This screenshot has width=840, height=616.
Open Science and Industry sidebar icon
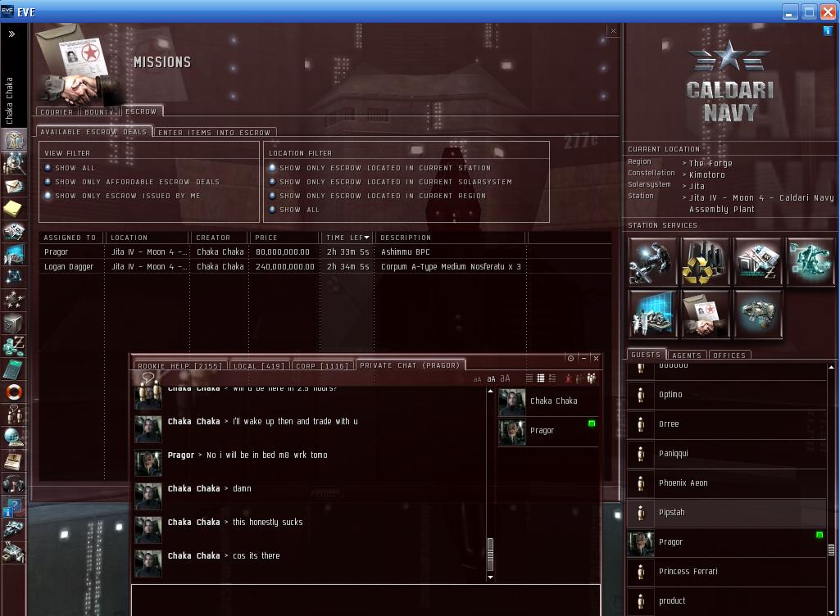coord(14,255)
